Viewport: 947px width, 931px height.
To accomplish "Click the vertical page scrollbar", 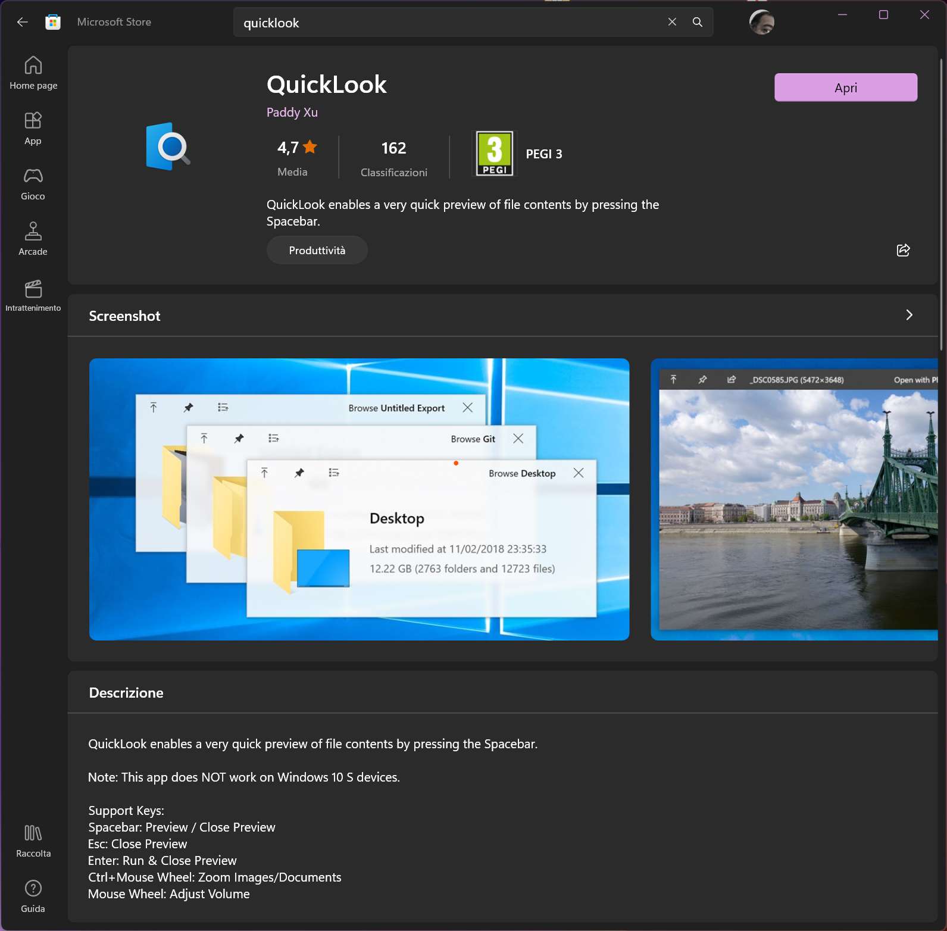I will tap(941, 204).
